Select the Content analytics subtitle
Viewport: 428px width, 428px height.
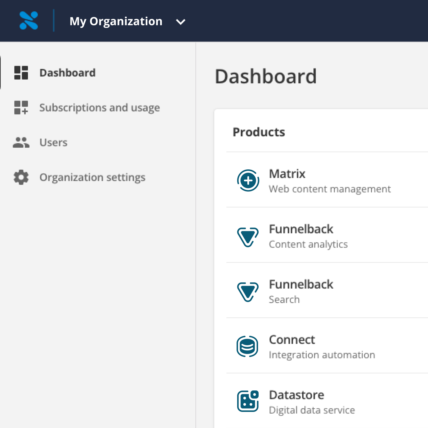(308, 244)
